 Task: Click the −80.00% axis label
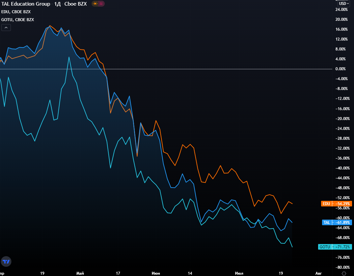coord(342,267)
